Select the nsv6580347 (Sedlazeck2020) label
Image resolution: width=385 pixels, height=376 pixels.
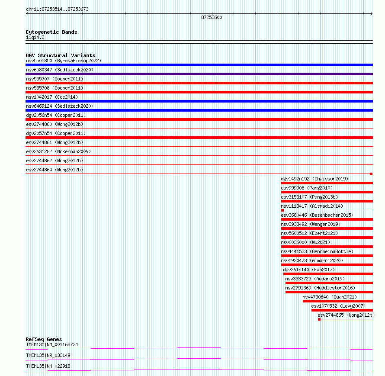coord(60,70)
